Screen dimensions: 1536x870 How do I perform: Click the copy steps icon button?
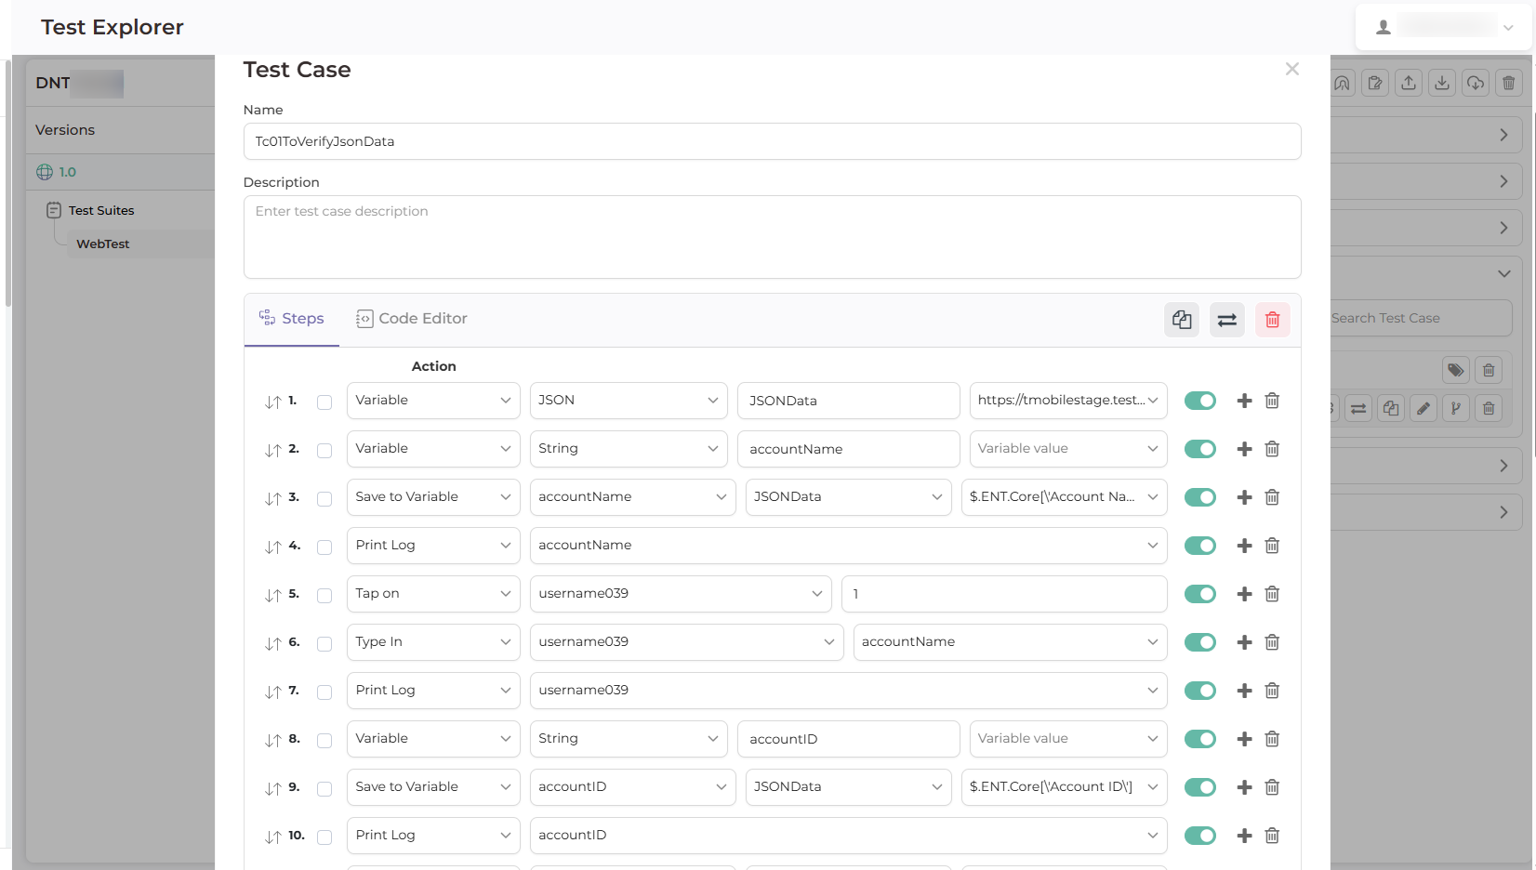click(1182, 320)
